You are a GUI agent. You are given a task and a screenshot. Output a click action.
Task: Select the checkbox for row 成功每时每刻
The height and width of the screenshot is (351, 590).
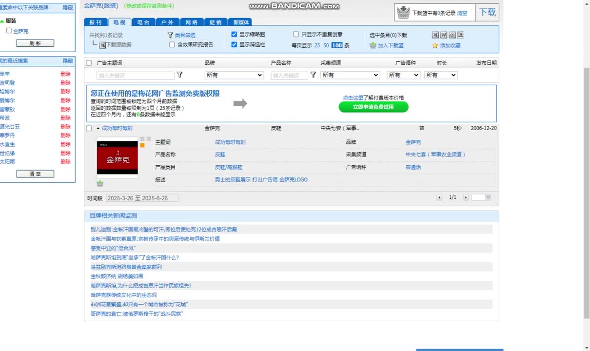tap(89, 129)
